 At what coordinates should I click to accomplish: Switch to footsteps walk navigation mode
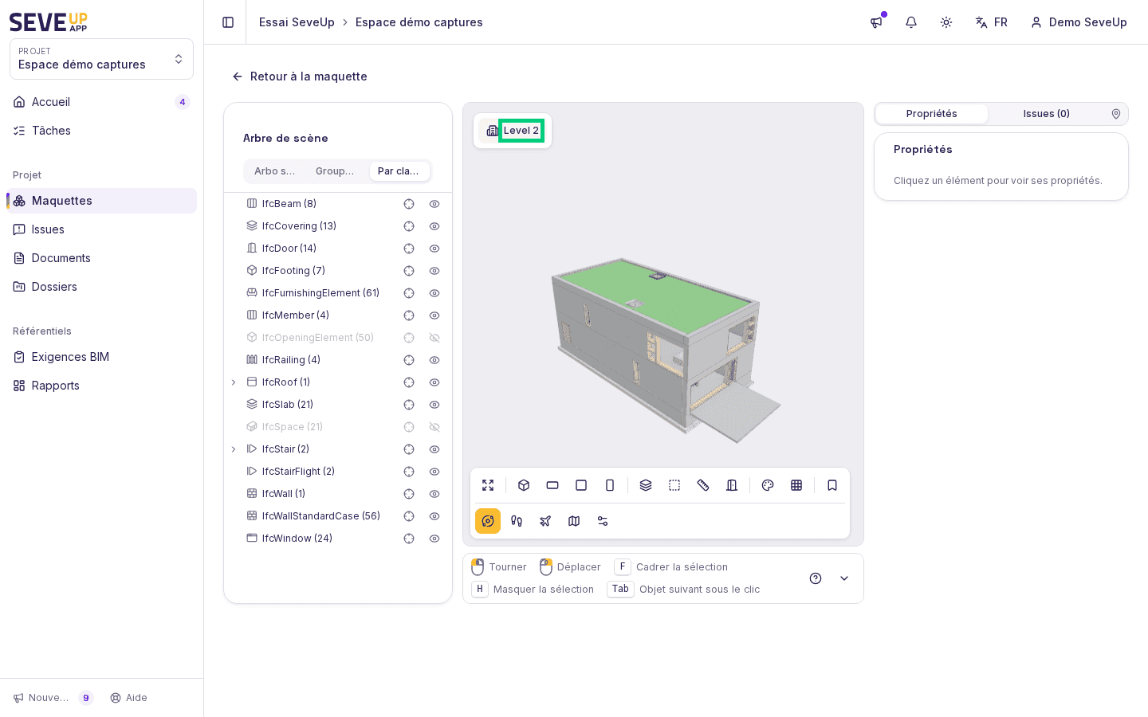tap(517, 521)
